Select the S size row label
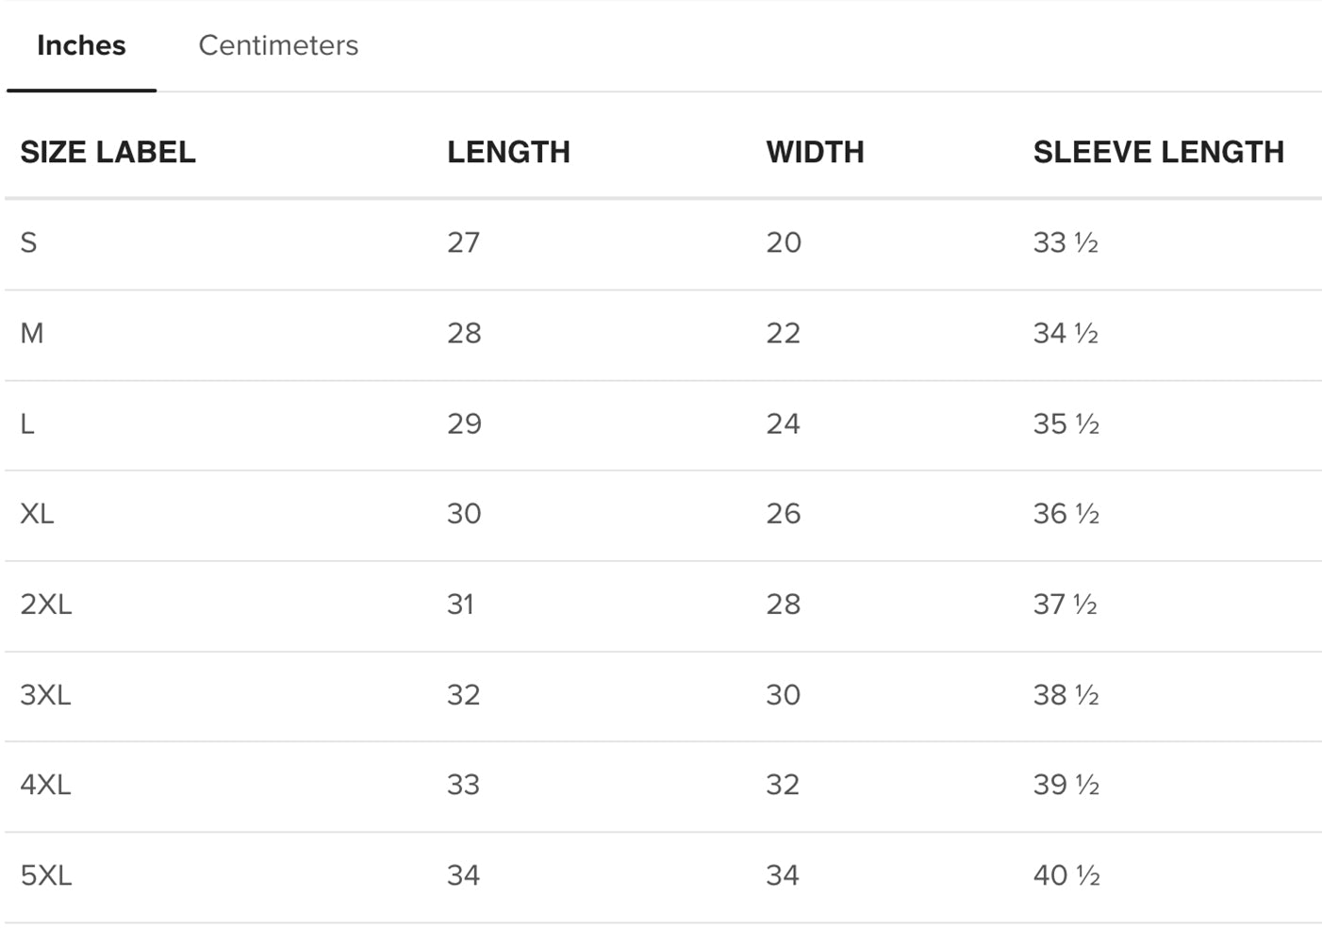This screenshot has height=945, width=1322. tap(28, 242)
